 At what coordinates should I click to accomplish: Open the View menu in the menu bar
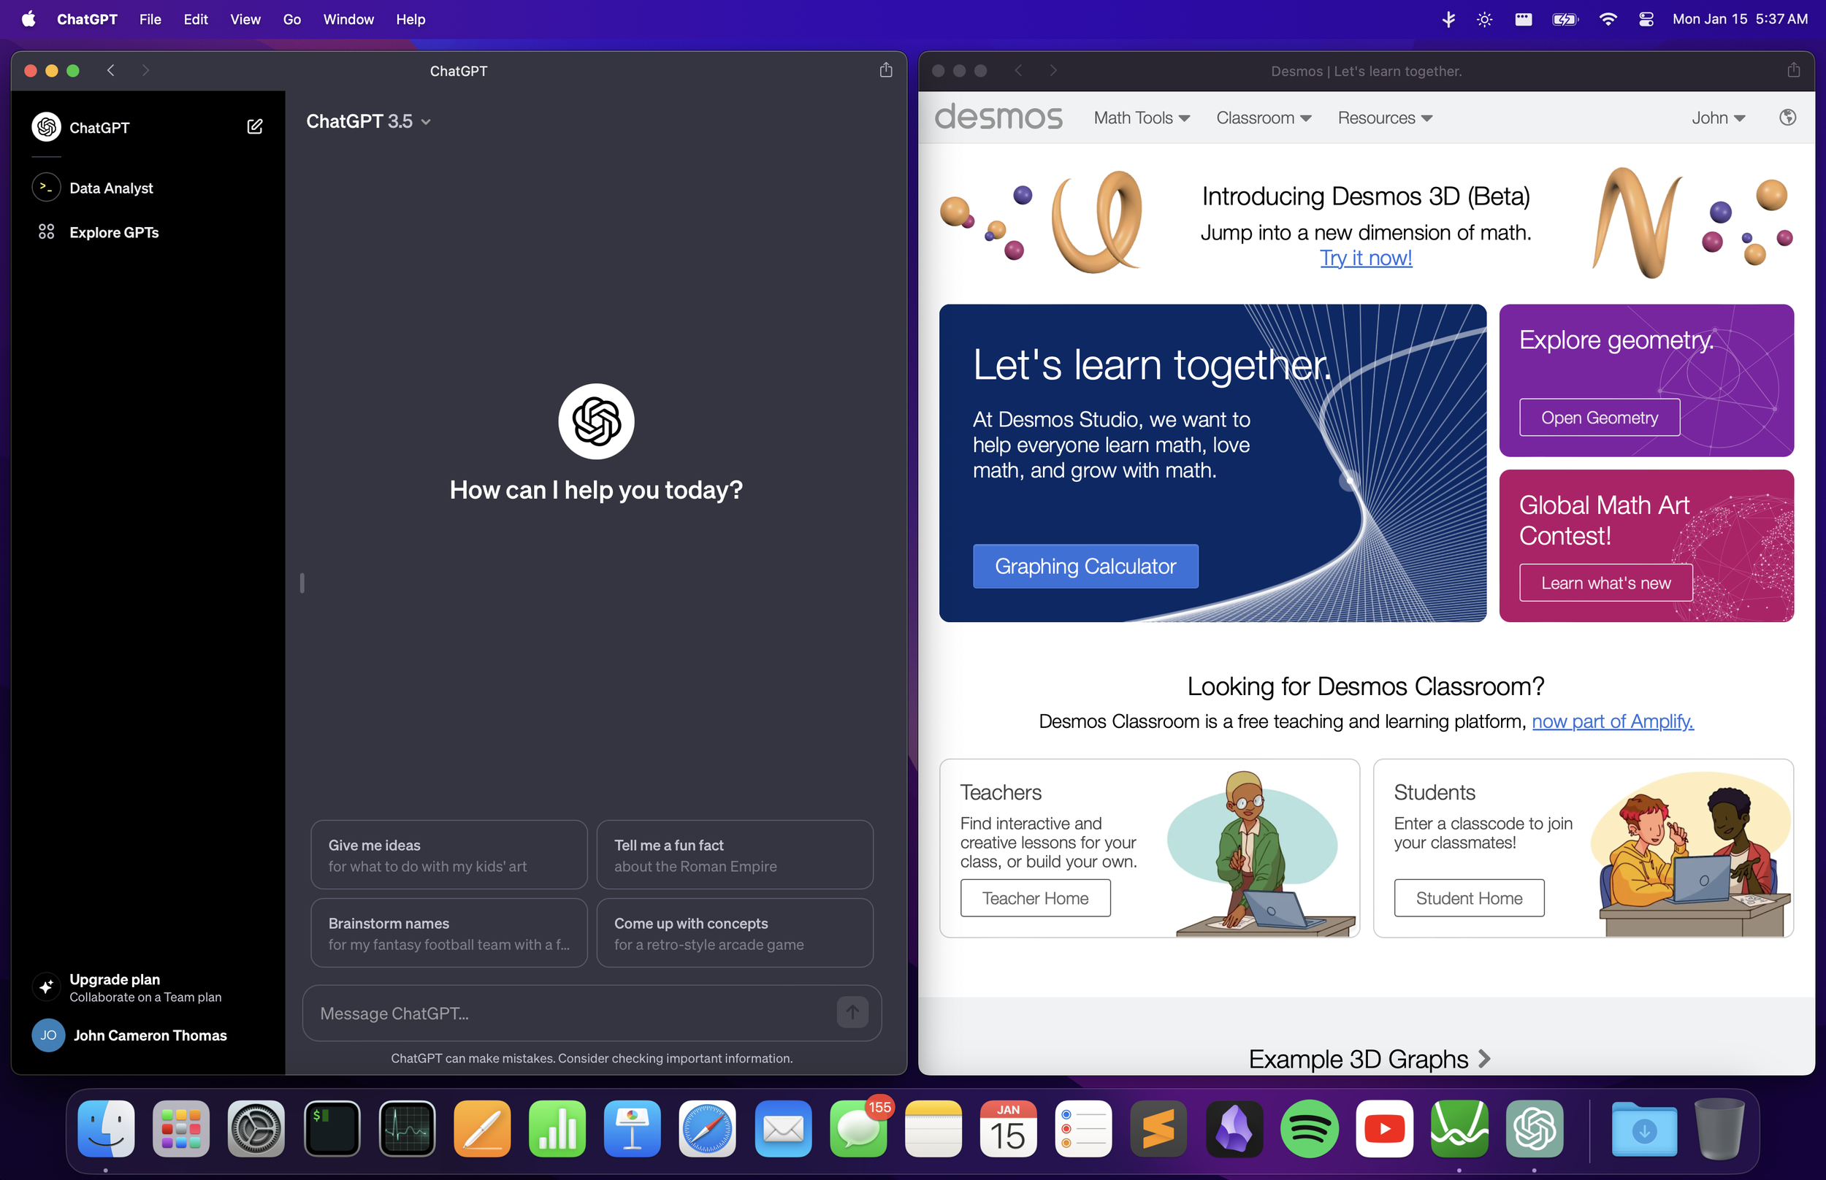245,19
